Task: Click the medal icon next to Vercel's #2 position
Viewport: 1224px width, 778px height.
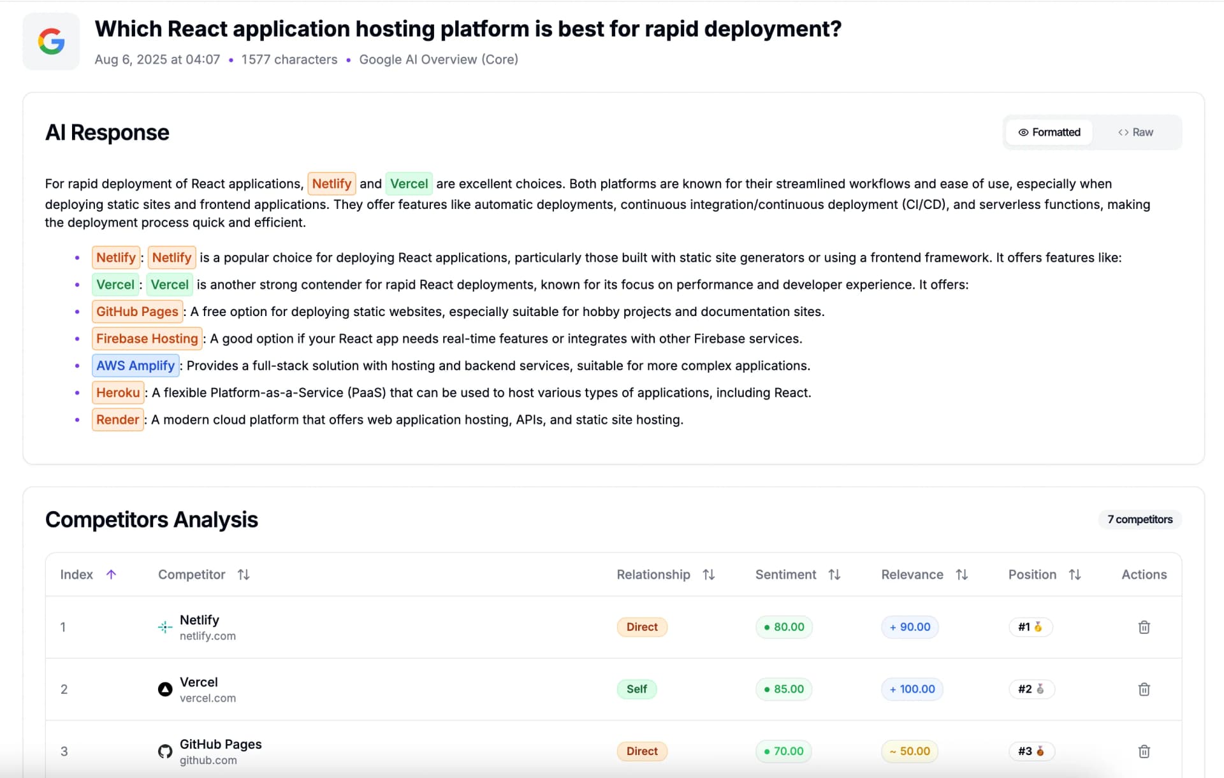Action: (1040, 689)
